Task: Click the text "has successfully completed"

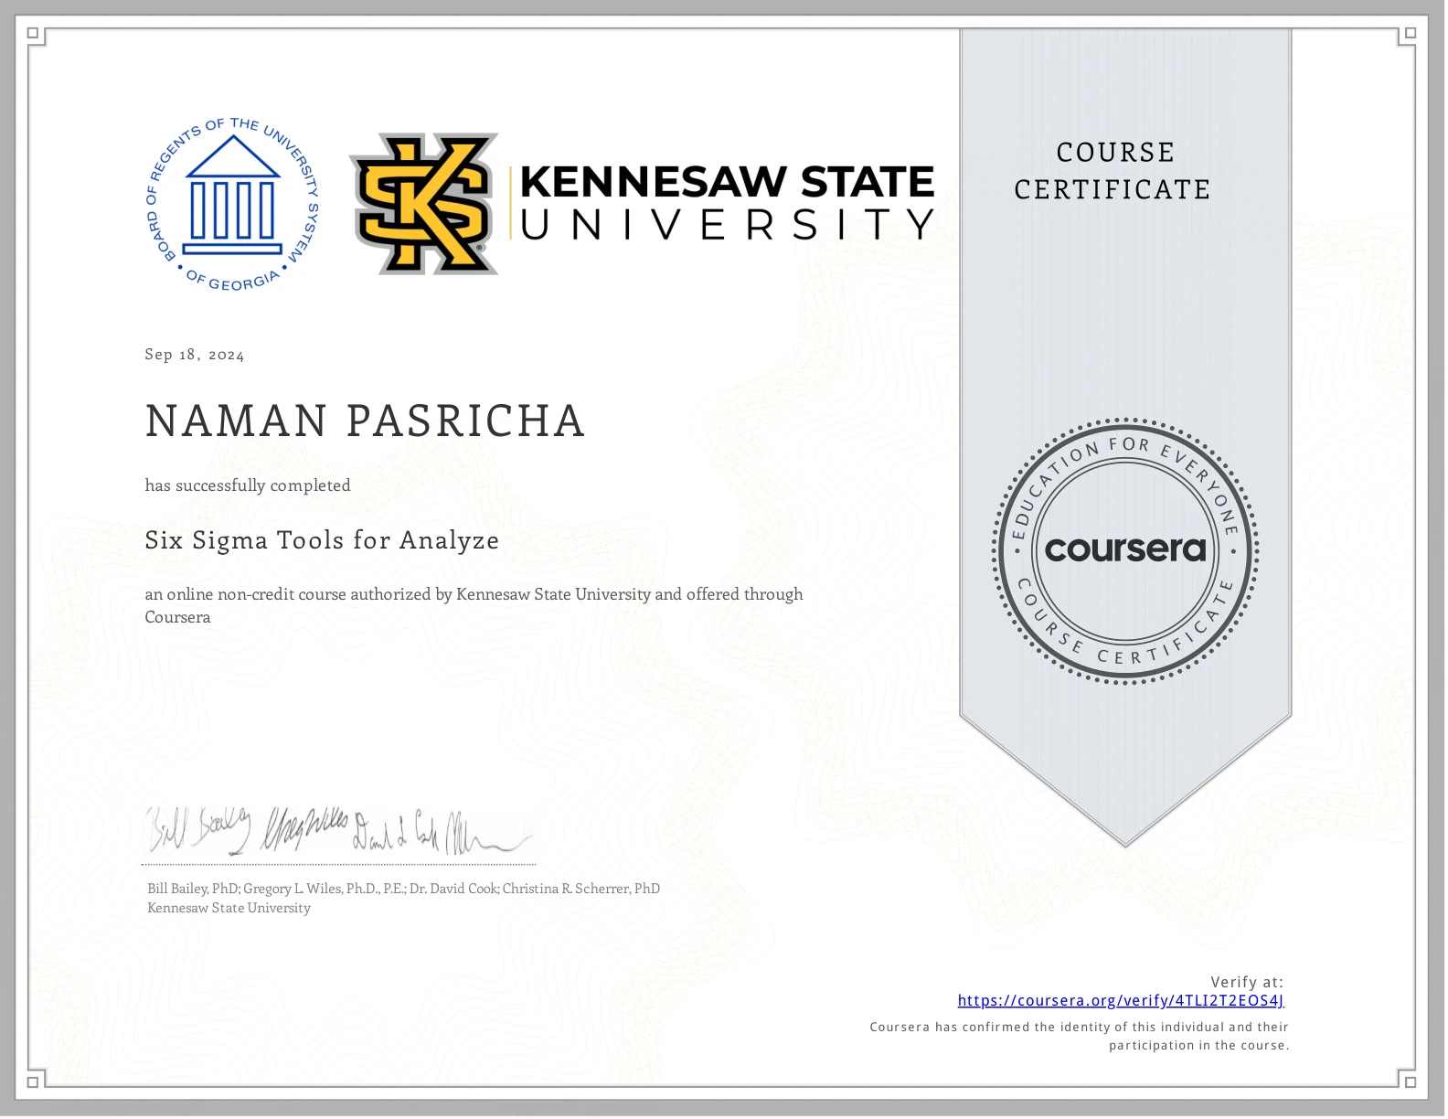Action: [x=248, y=485]
